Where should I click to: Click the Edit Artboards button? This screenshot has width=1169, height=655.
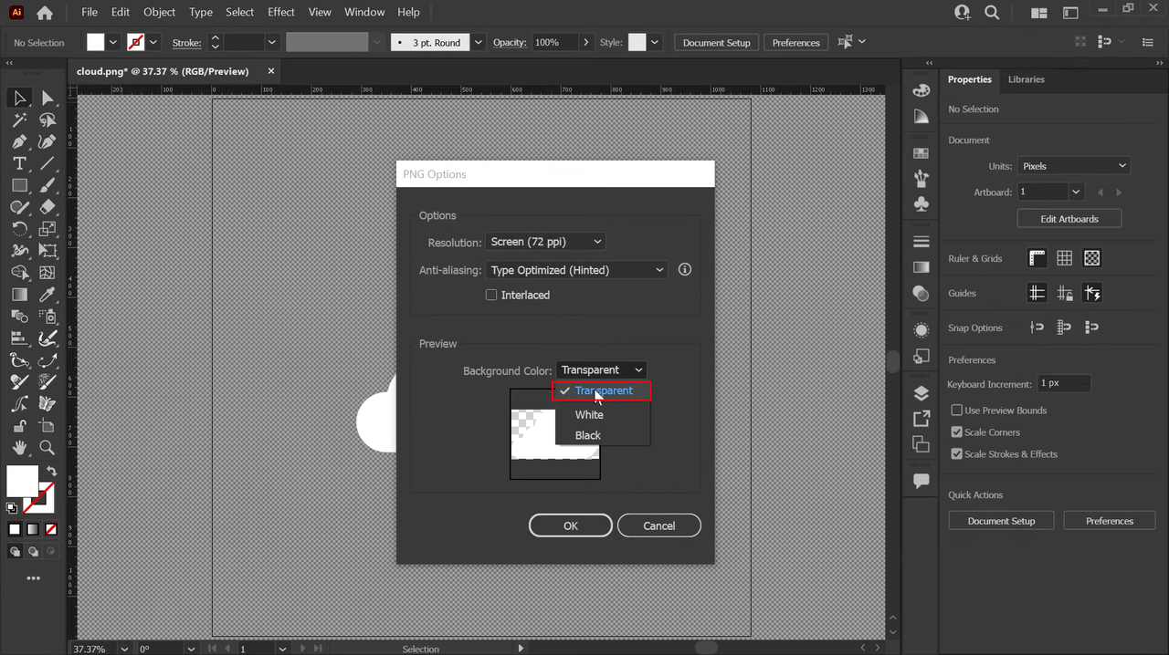[1069, 219]
